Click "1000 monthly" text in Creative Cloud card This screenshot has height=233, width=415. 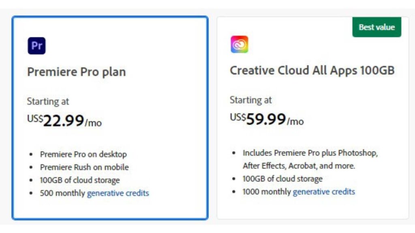pos(267,191)
